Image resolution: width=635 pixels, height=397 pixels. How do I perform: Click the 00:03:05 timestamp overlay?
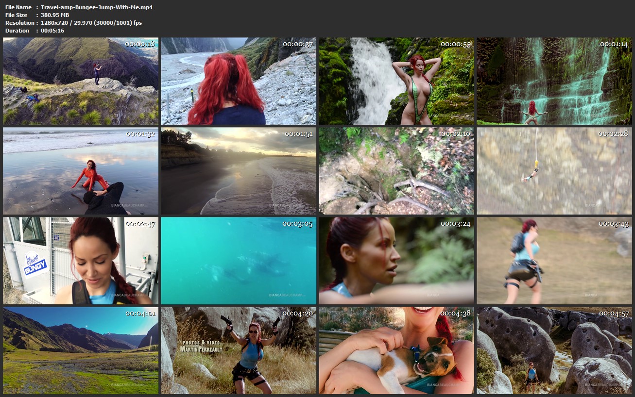click(x=298, y=224)
